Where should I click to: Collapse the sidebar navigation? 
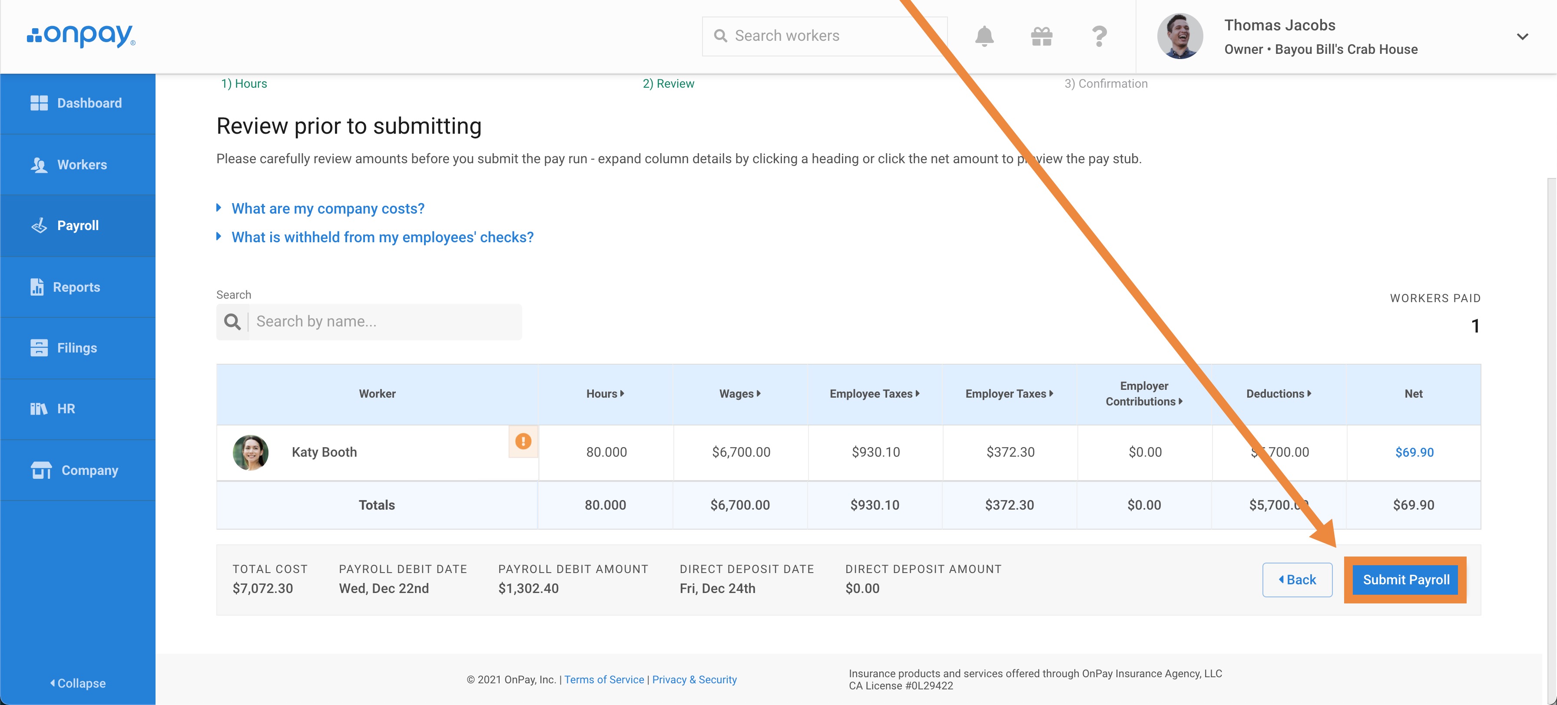78,683
